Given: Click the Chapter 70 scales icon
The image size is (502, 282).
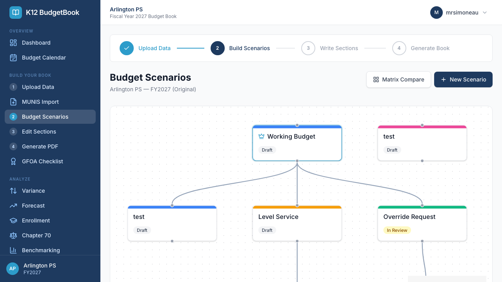Looking at the screenshot, I should (13, 235).
